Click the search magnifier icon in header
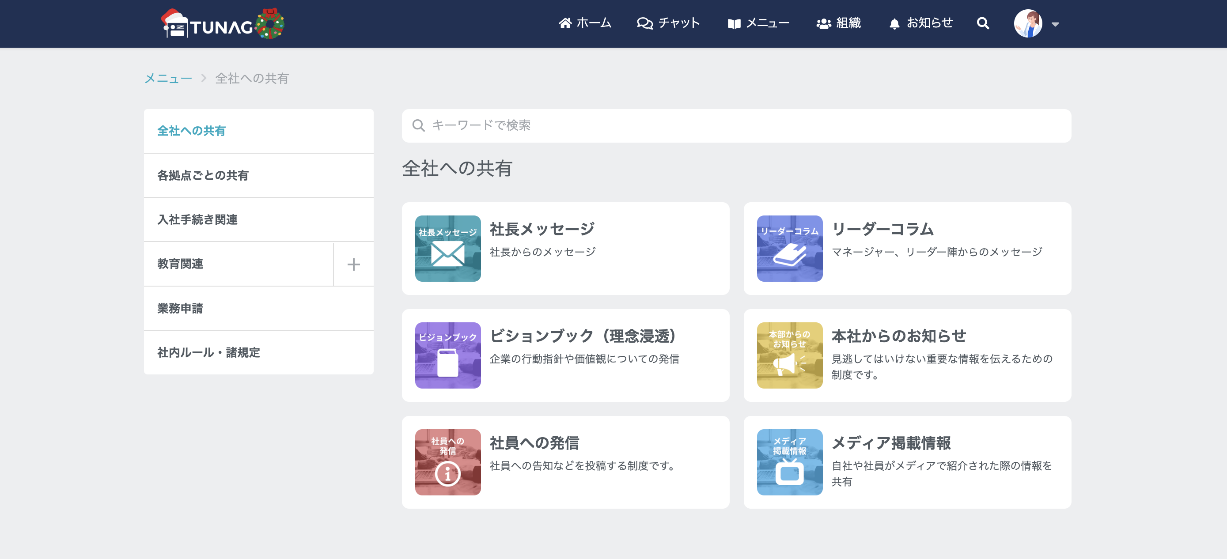Viewport: 1227px width, 559px height. pyautogui.click(x=982, y=23)
